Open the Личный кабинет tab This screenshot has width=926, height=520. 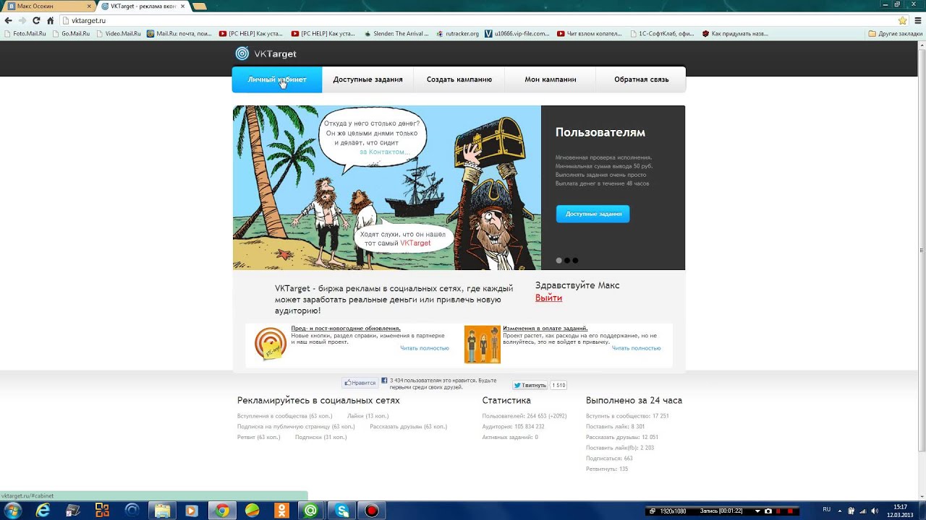(277, 79)
